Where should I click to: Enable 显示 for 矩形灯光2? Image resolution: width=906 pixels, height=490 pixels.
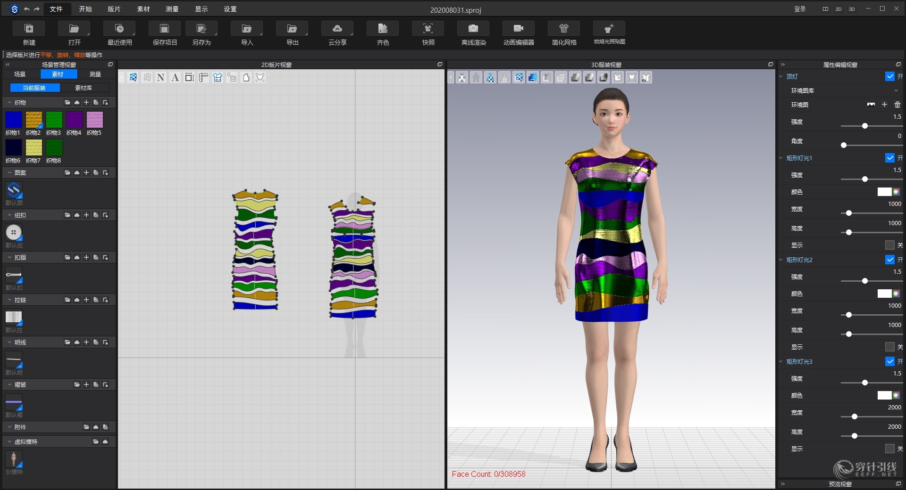point(891,347)
